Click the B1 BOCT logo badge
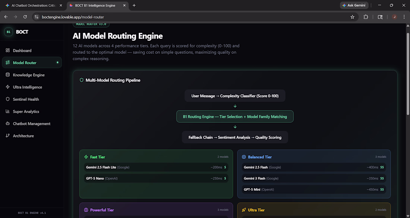The image size is (410, 218). click(x=8, y=32)
